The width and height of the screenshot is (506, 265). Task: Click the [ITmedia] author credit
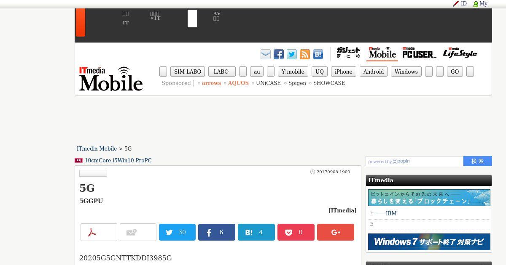[342, 211]
